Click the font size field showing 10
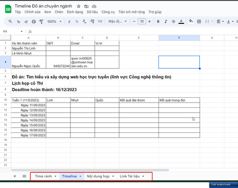The image size is (238, 188). click(x=142, y=21)
